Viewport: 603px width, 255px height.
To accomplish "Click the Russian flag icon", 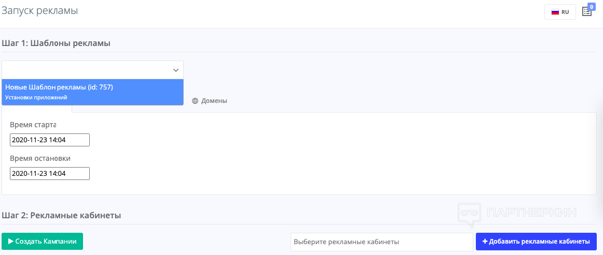I will coord(555,12).
